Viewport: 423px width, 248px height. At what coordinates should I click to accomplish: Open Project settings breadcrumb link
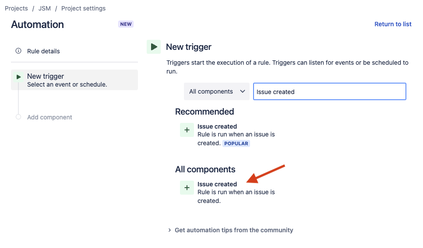pos(83,8)
